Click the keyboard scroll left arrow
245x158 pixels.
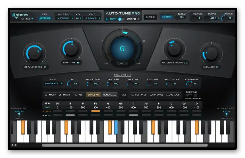click(12, 145)
